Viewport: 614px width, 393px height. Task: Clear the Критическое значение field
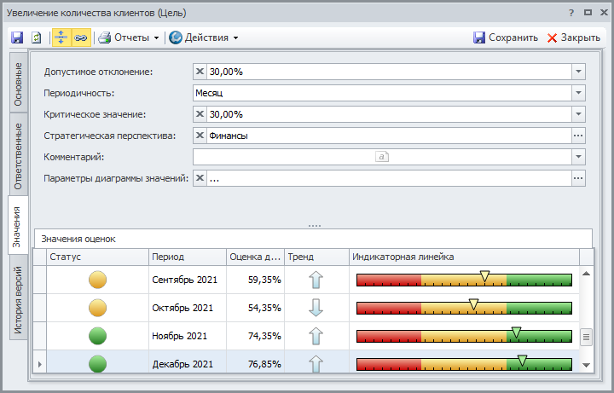coord(200,114)
